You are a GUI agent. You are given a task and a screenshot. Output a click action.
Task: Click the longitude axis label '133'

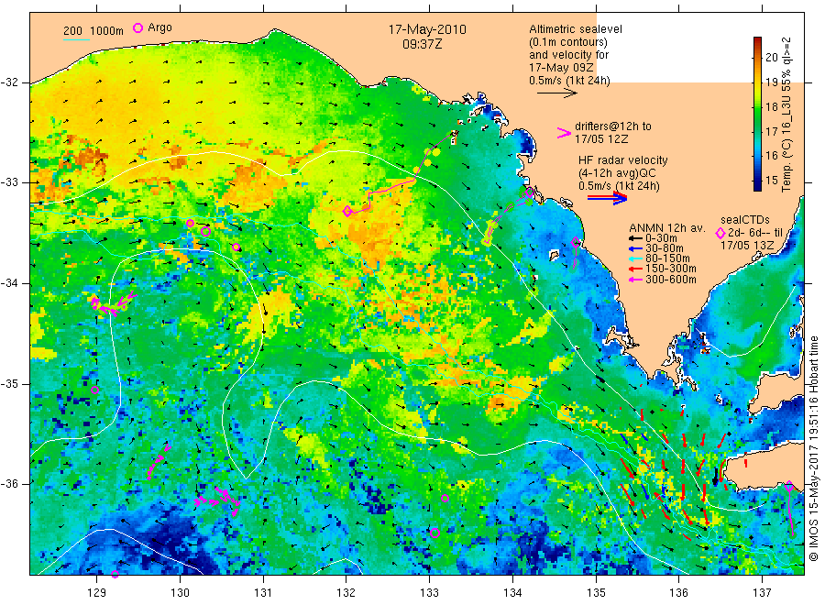(x=429, y=593)
